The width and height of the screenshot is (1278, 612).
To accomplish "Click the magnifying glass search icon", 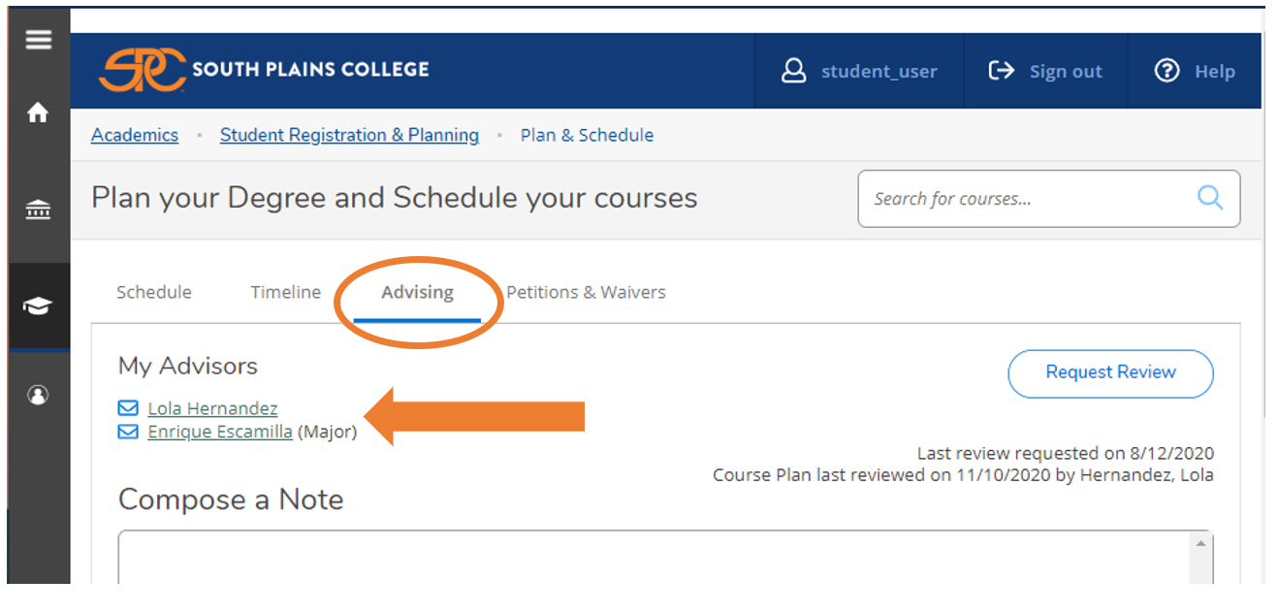I will (x=1209, y=198).
